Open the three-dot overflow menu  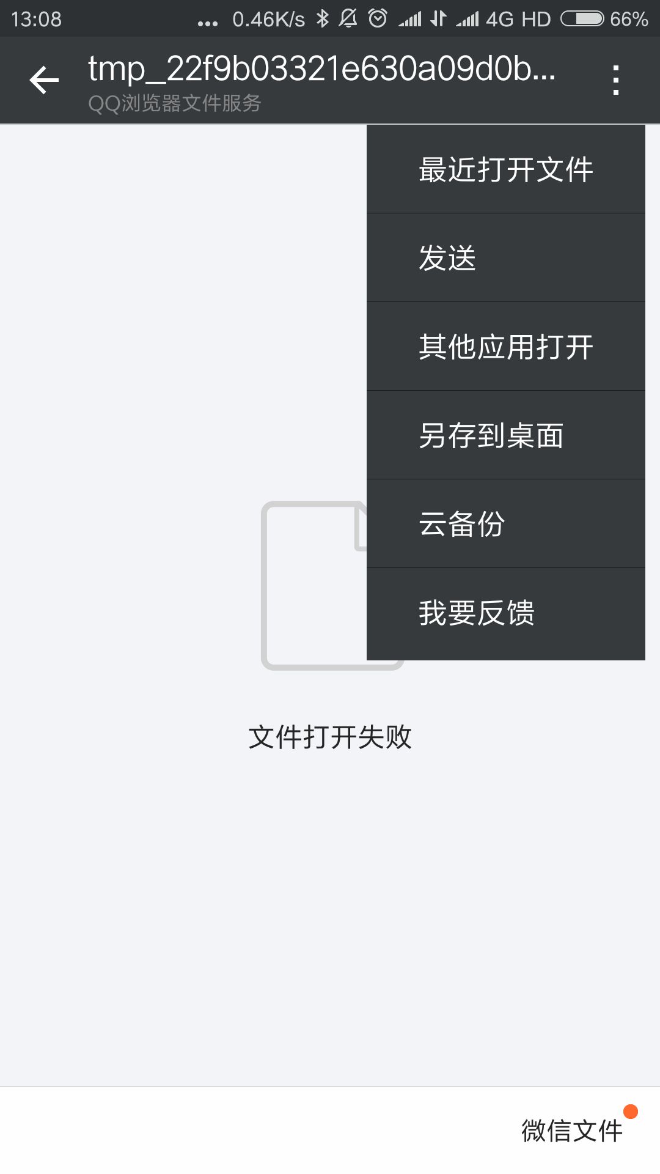[616, 80]
